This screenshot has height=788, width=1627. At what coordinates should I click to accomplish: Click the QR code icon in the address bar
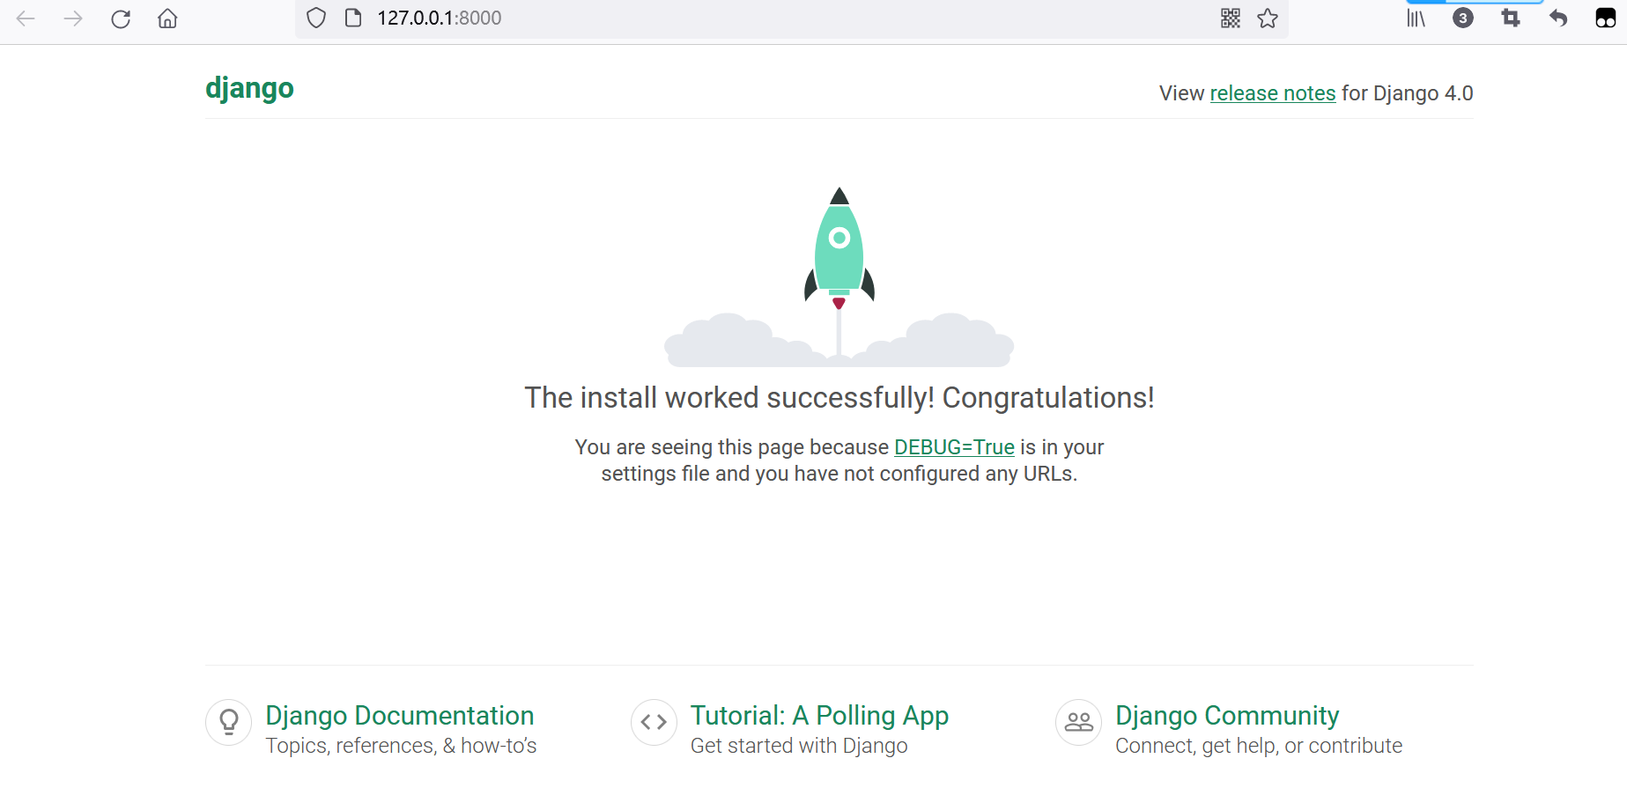click(1231, 18)
